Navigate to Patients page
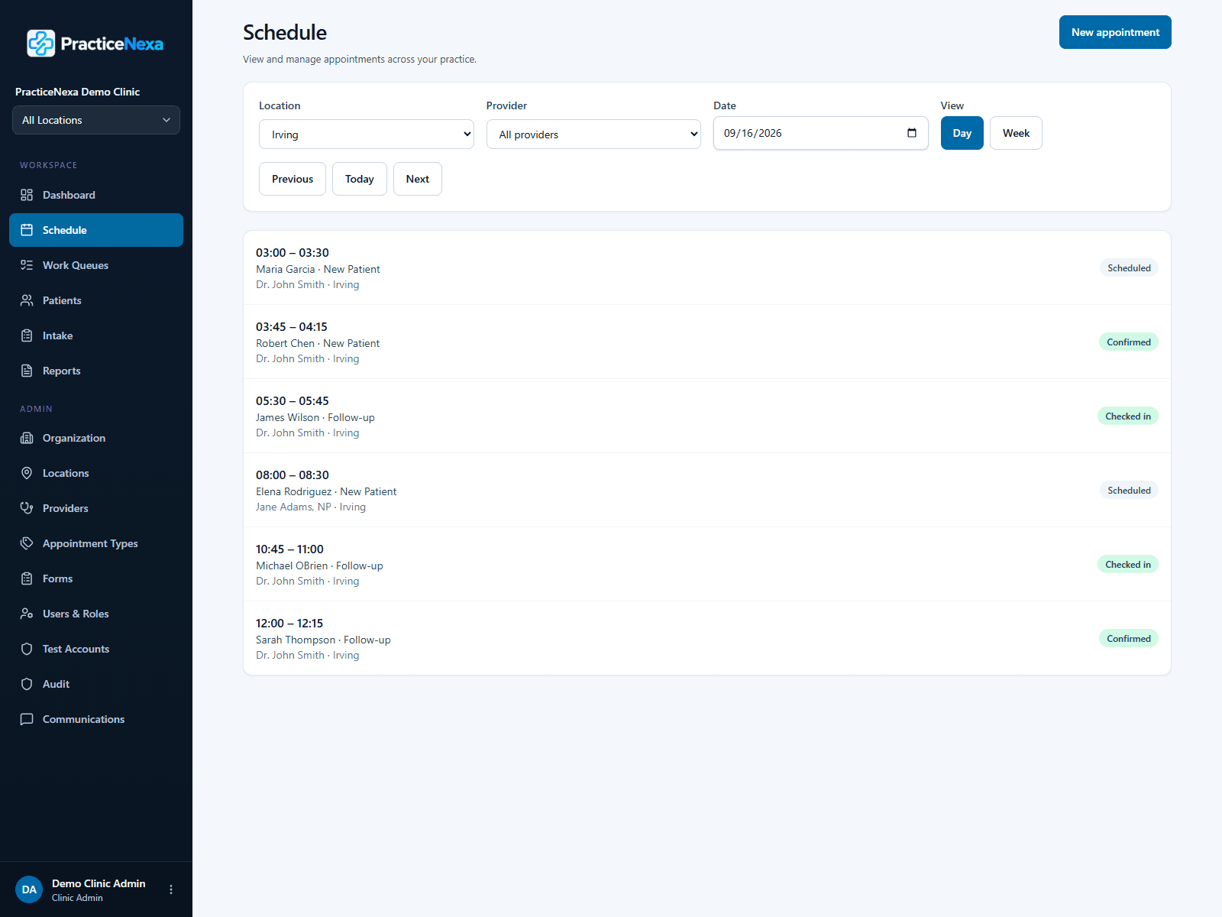 coord(96,300)
